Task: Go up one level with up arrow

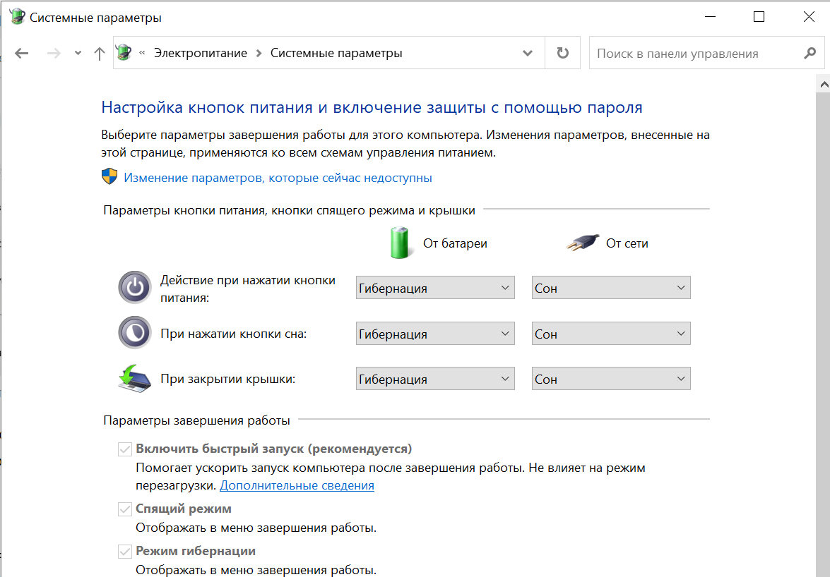Action: (x=99, y=54)
